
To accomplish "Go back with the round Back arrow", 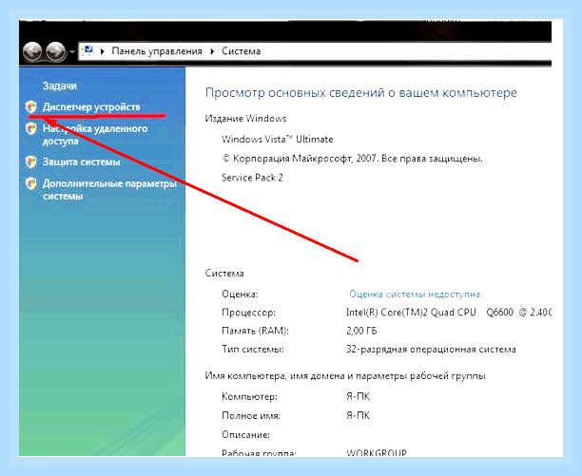I will (x=32, y=51).
